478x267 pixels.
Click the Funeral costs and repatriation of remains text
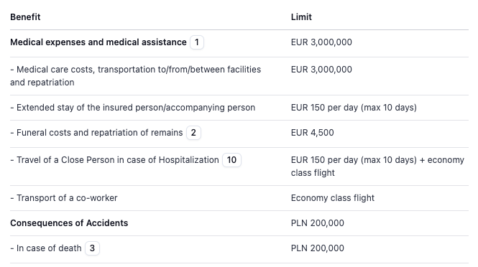point(96,133)
